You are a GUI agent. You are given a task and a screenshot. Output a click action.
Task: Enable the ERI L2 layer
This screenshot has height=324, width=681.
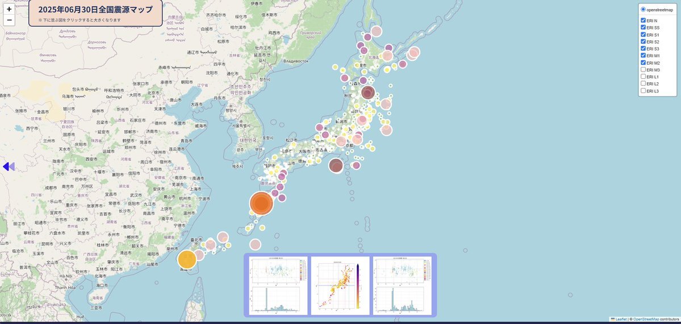(x=643, y=83)
